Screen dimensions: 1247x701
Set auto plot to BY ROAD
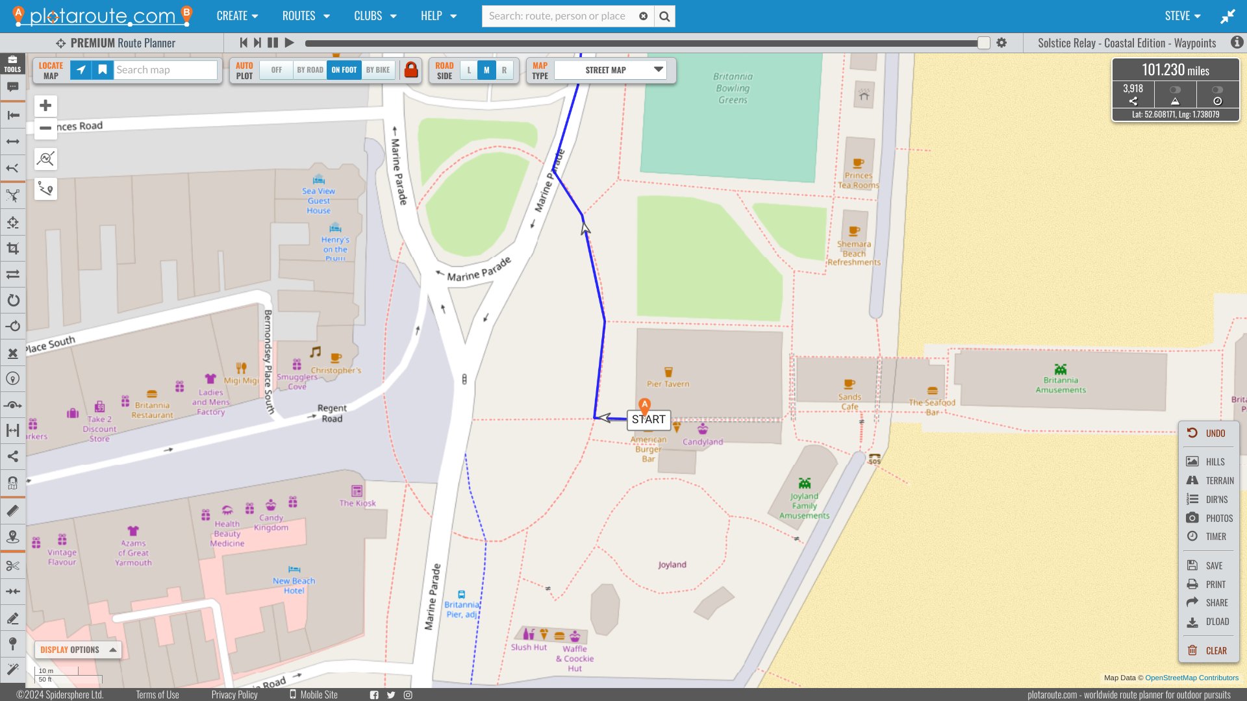[310, 70]
